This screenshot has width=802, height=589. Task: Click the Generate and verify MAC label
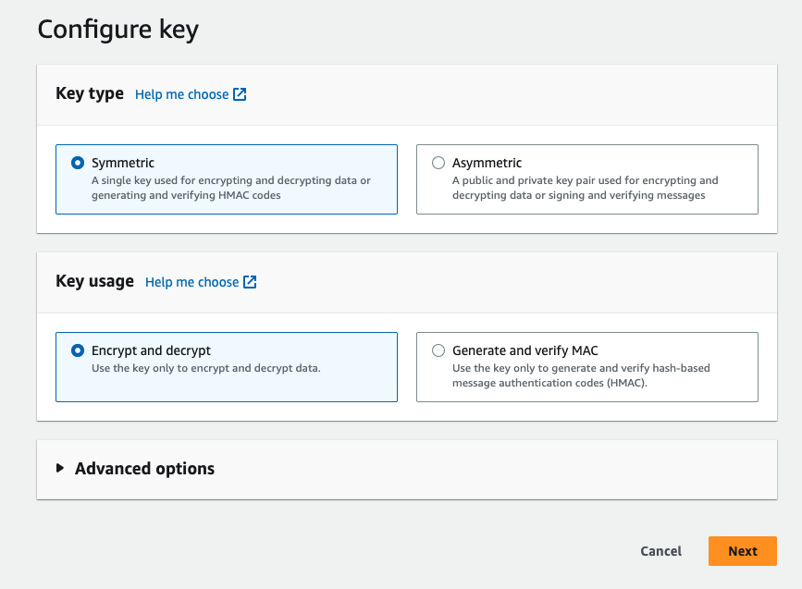tap(525, 350)
